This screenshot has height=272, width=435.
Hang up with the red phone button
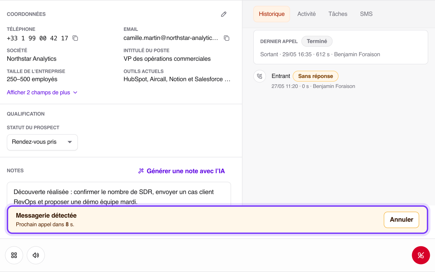tap(421, 255)
